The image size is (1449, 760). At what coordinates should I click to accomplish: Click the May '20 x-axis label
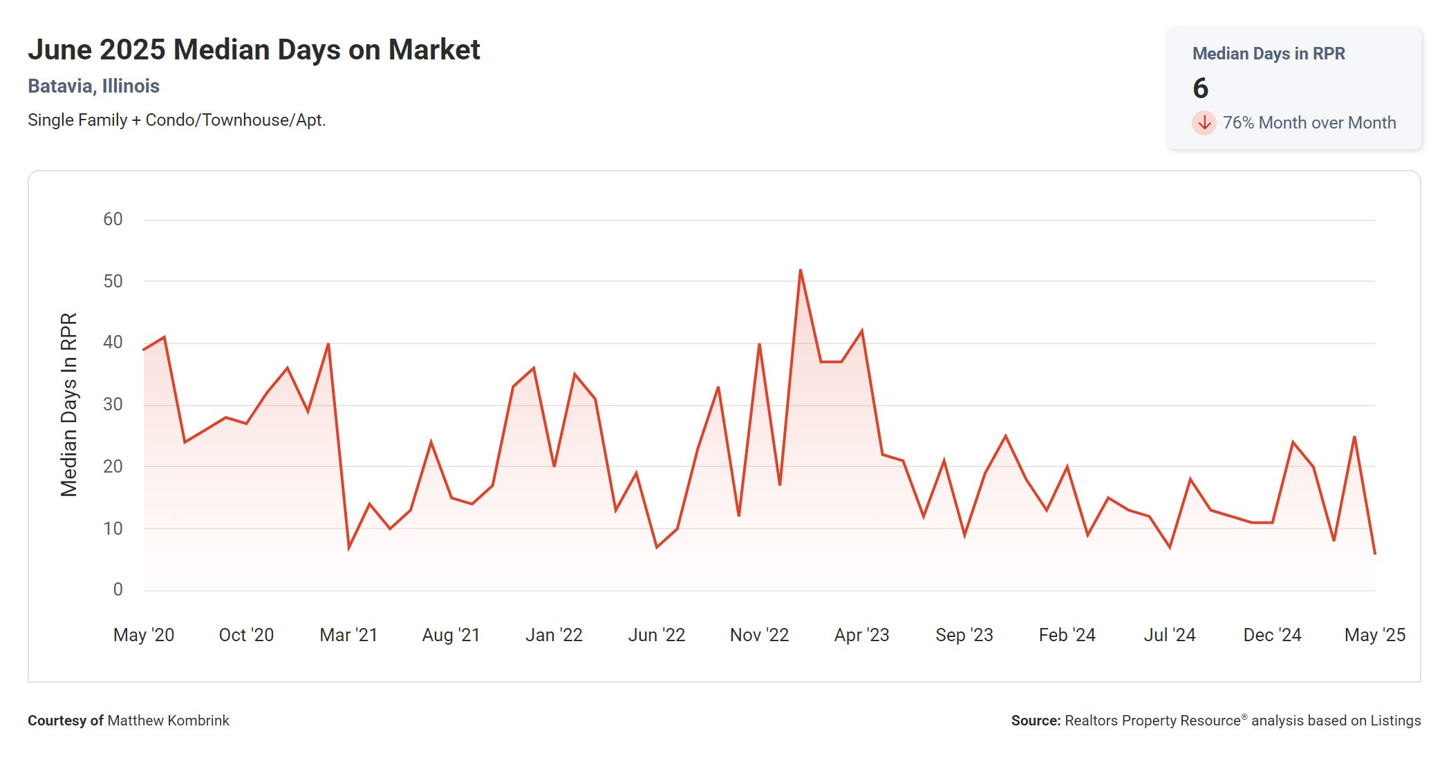[x=144, y=635]
